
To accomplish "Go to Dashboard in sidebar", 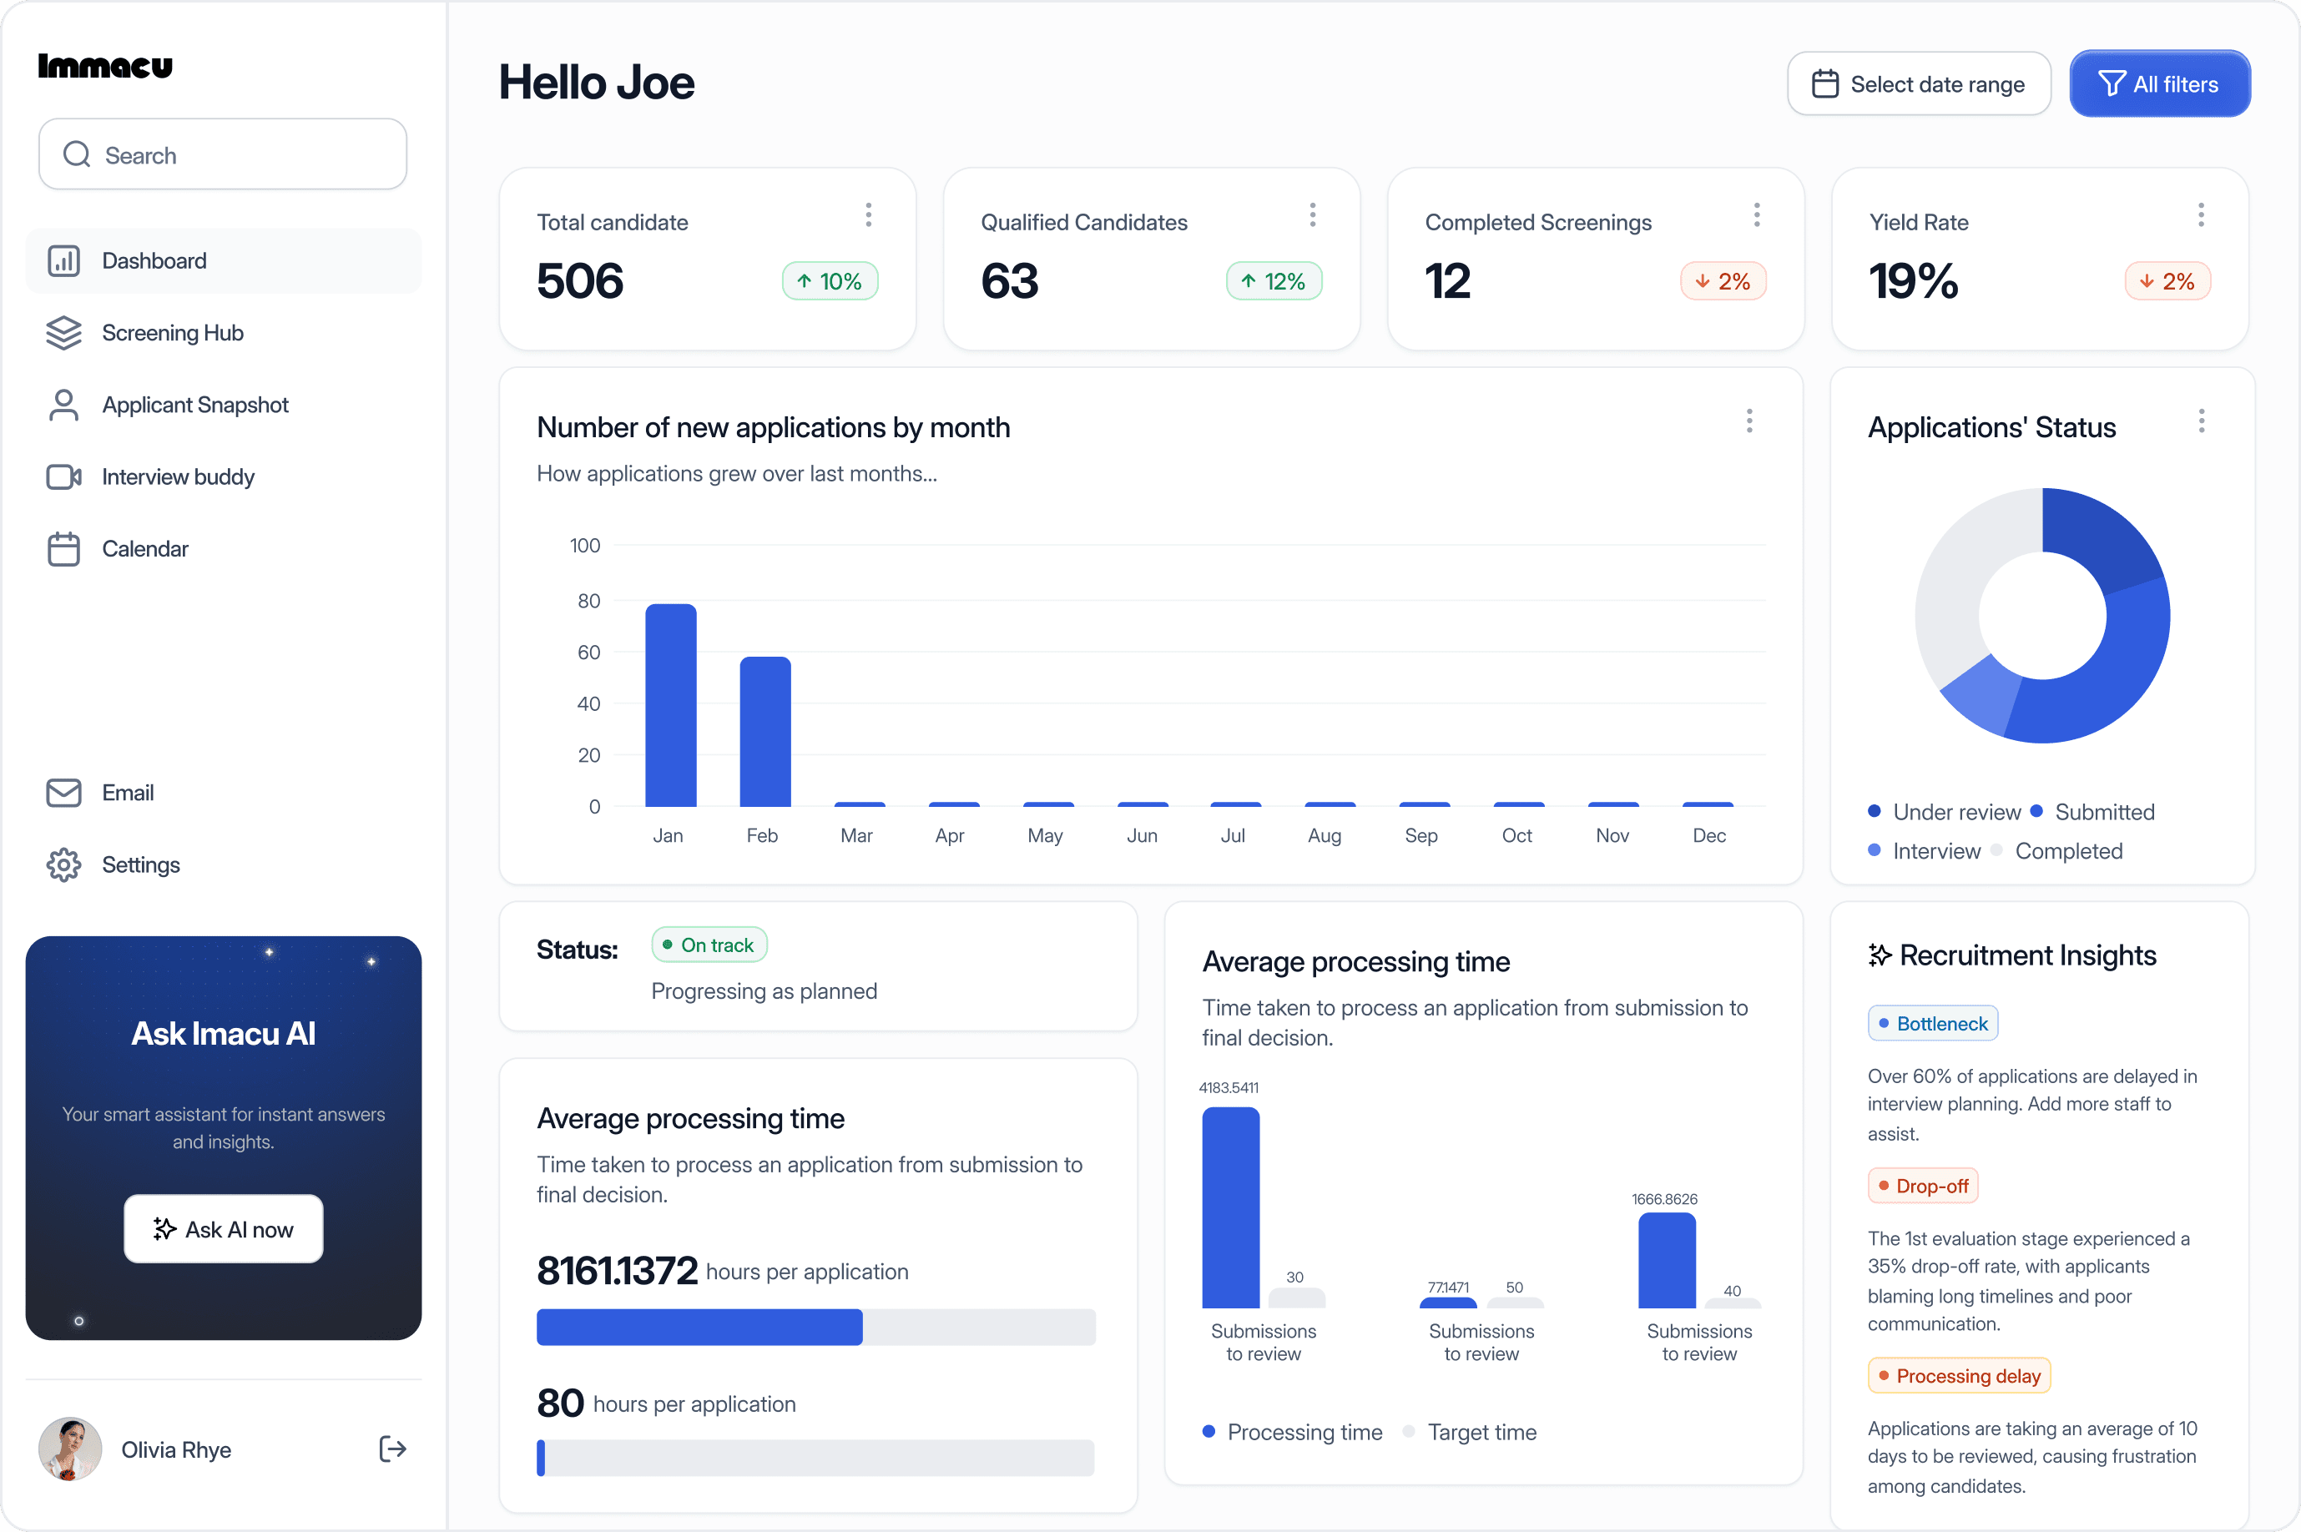I will [224, 261].
